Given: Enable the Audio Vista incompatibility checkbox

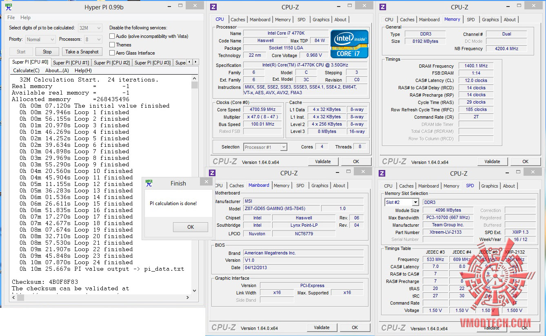Looking at the screenshot, I should tap(112, 36).
